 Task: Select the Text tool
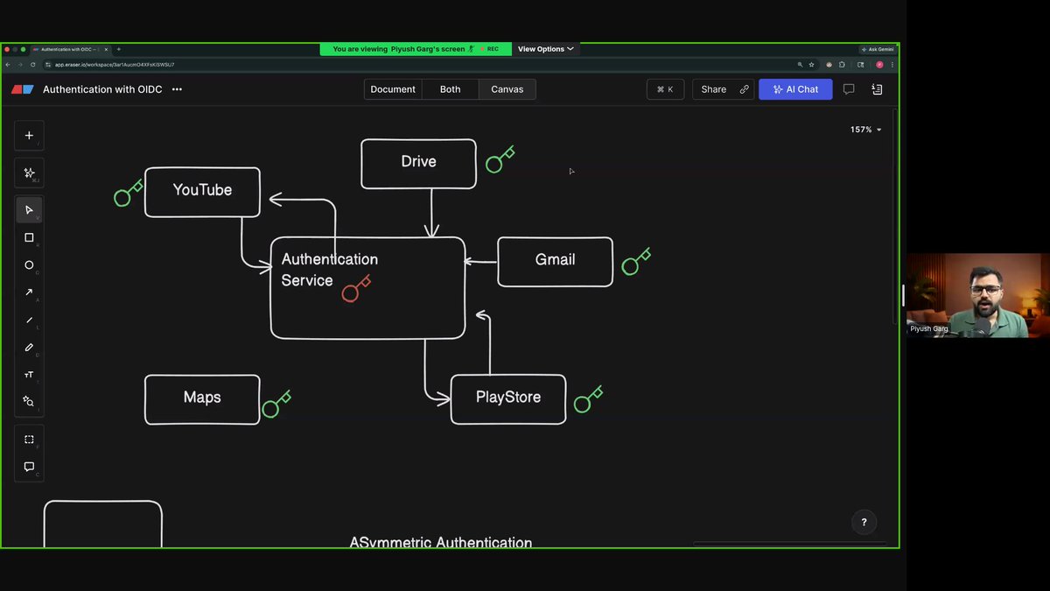(29, 375)
